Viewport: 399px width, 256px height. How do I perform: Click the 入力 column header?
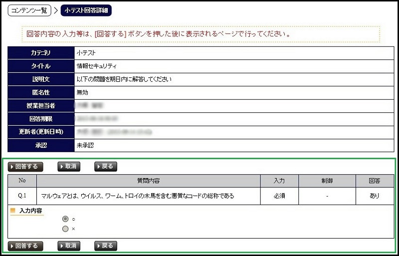click(x=279, y=181)
